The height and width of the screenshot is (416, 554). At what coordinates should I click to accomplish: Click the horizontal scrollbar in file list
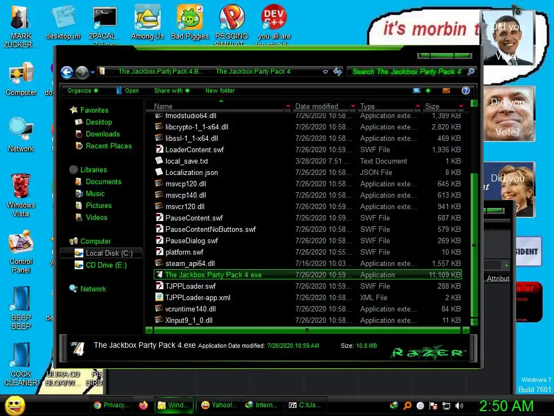(307, 330)
